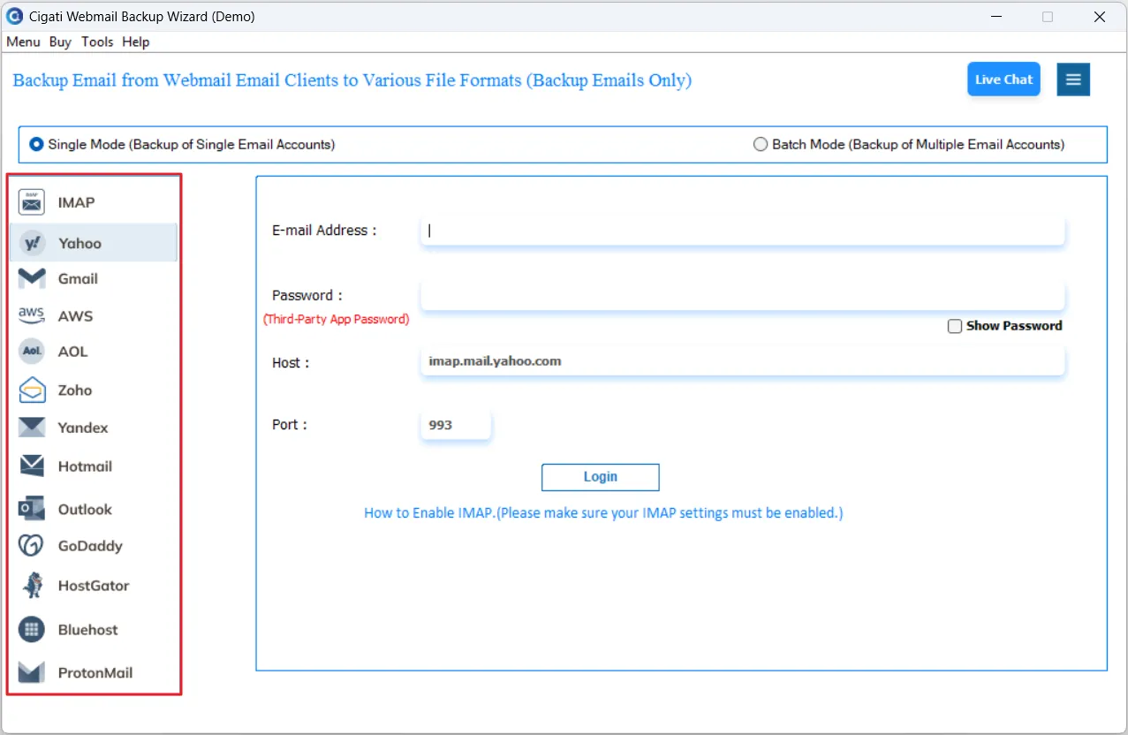1128x735 pixels.
Task: Select the Outlook icon
Action: pos(32,509)
